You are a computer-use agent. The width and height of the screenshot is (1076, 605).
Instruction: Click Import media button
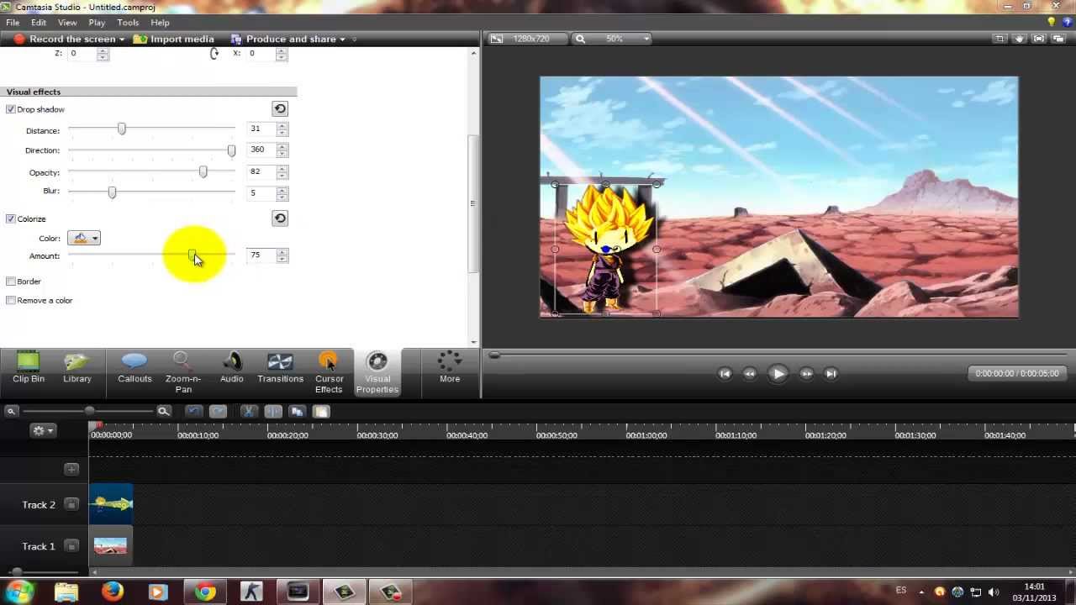pos(174,39)
